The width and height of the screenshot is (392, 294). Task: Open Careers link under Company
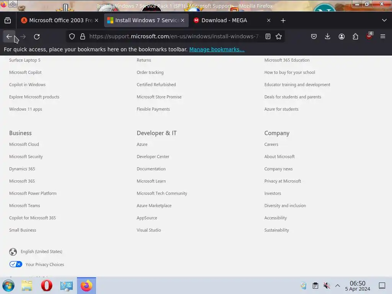[271, 144]
